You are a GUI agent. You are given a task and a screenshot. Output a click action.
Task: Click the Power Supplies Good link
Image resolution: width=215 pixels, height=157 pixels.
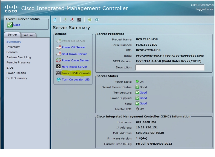point(143,98)
